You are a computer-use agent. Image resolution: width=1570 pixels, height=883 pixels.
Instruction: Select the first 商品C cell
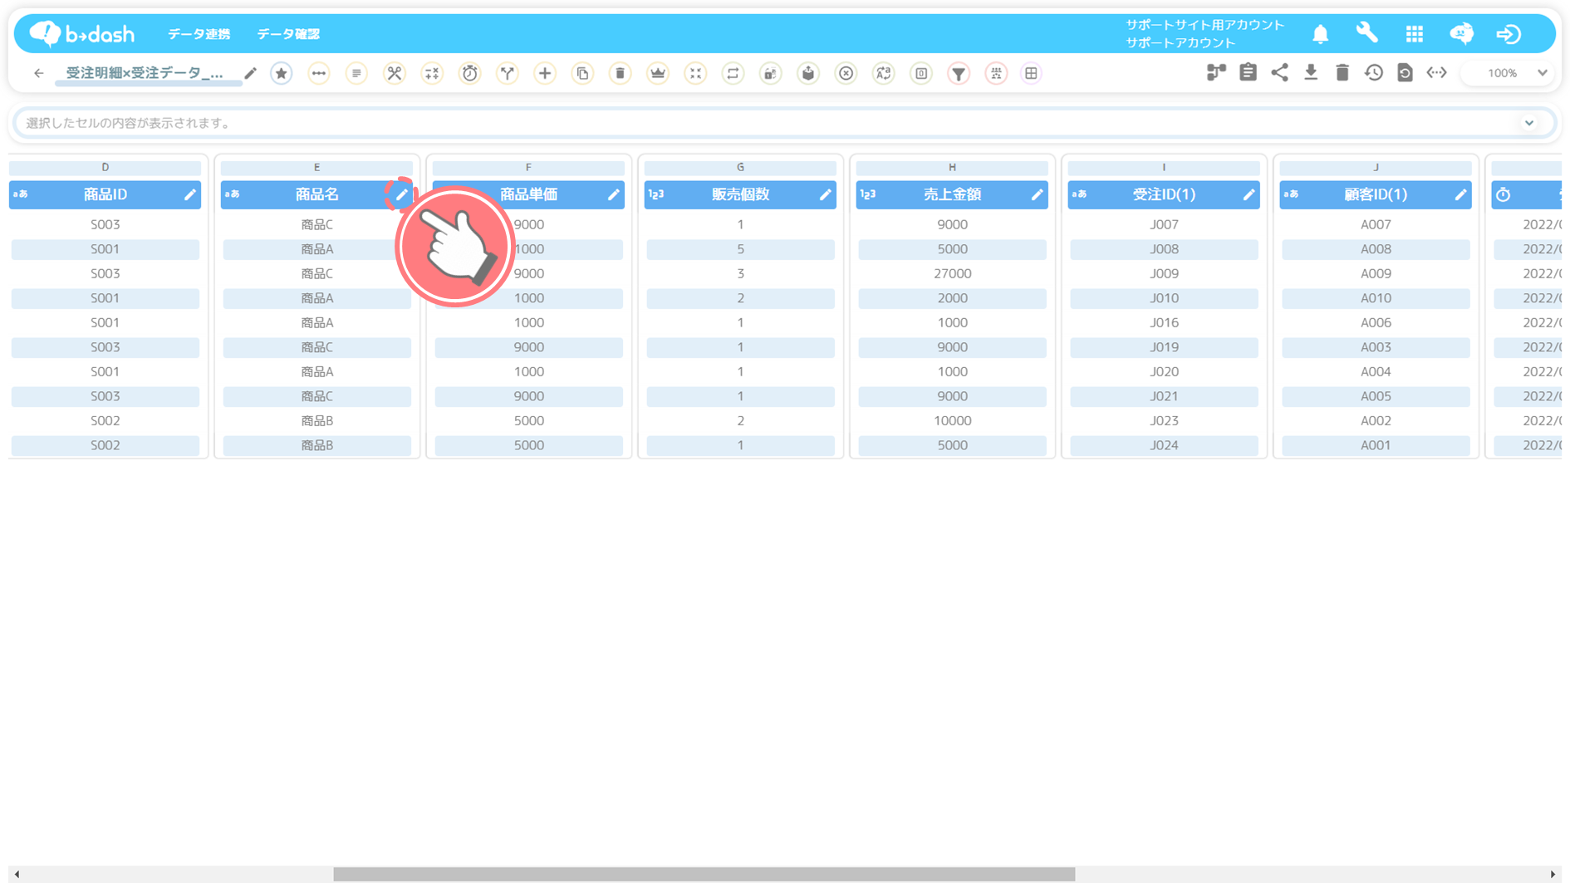[316, 224]
